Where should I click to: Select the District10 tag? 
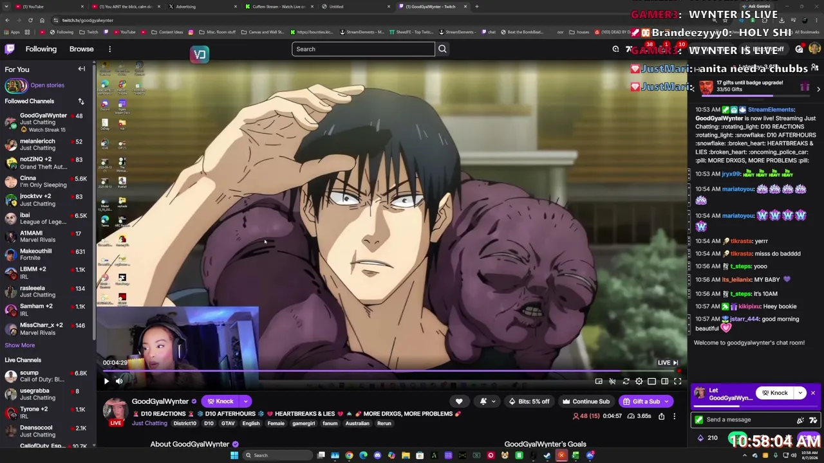(x=185, y=423)
